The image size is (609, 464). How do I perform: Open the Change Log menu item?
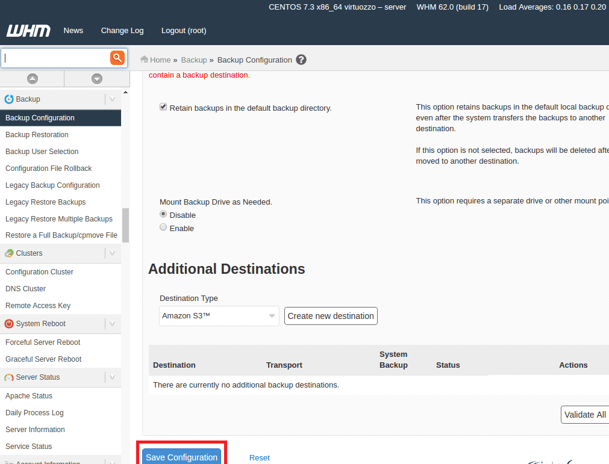tap(122, 31)
